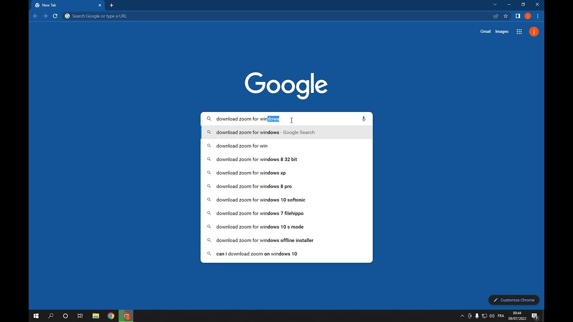
Task: Toggle the Chrome side panel
Action: pyautogui.click(x=517, y=16)
